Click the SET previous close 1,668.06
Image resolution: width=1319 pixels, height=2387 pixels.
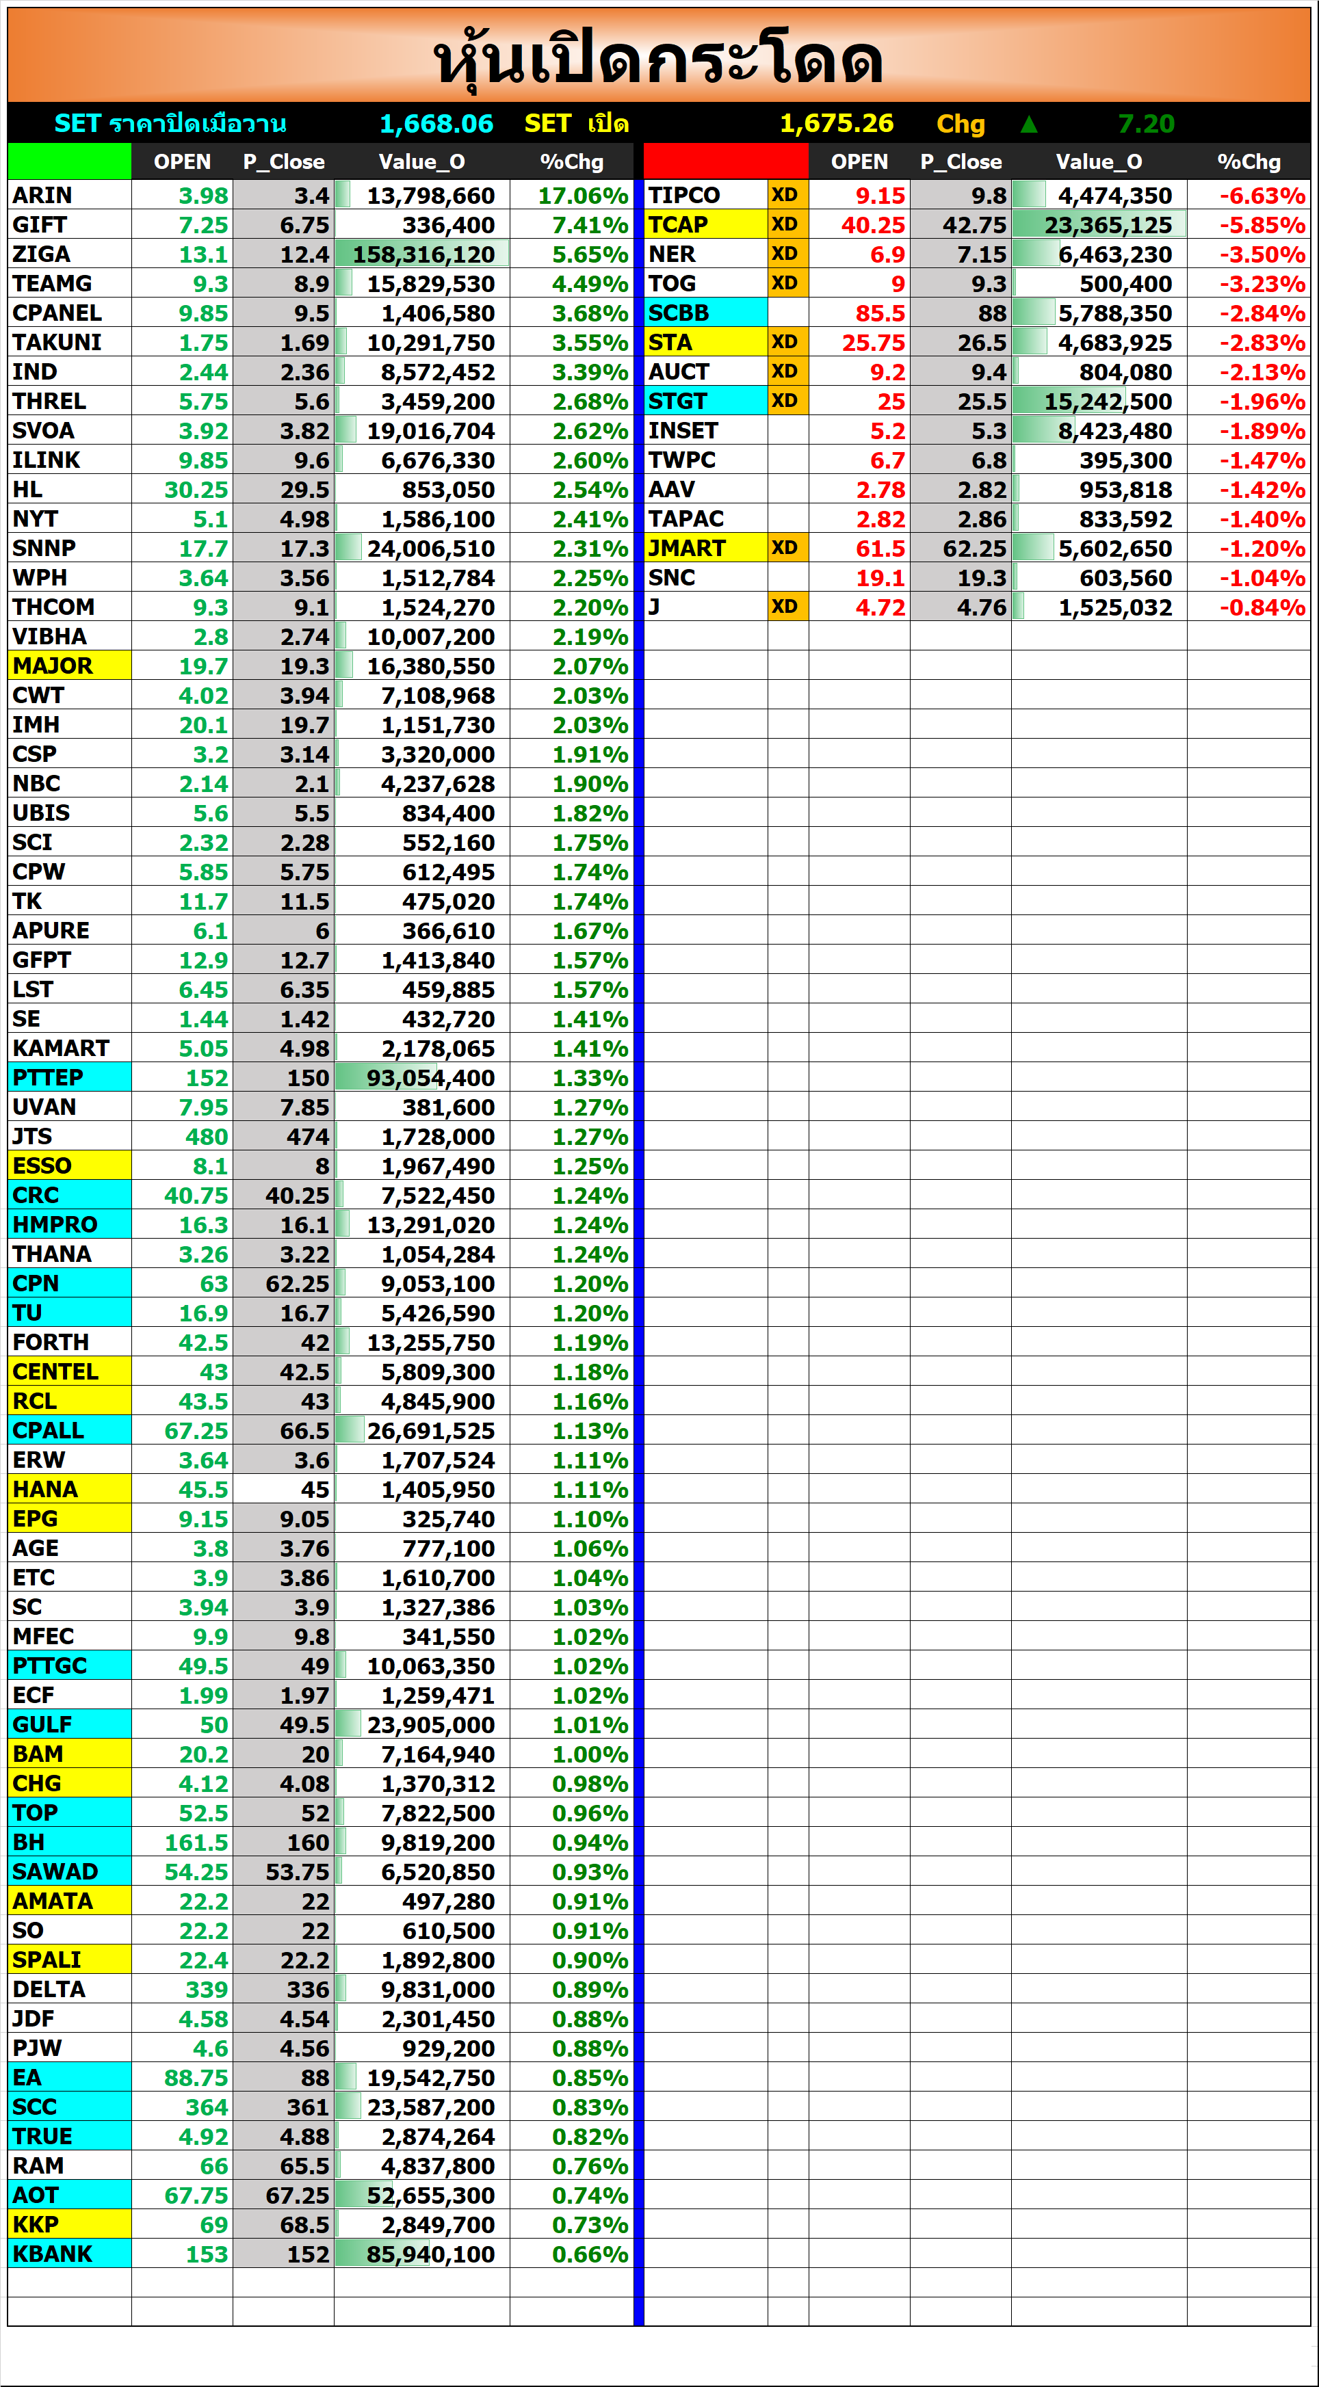tap(436, 123)
